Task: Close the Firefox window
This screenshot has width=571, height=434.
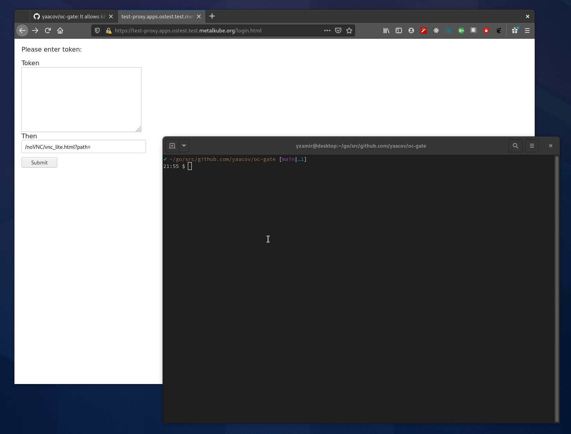Action: tap(528, 16)
